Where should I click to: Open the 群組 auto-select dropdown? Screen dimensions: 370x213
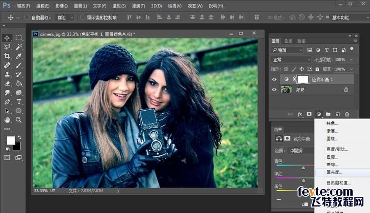click(x=65, y=17)
